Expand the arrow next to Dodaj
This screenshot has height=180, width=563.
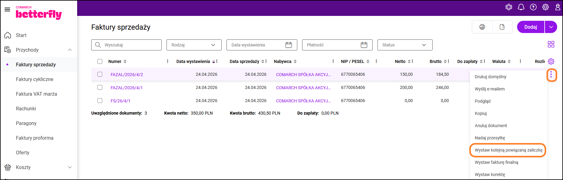[551, 27]
